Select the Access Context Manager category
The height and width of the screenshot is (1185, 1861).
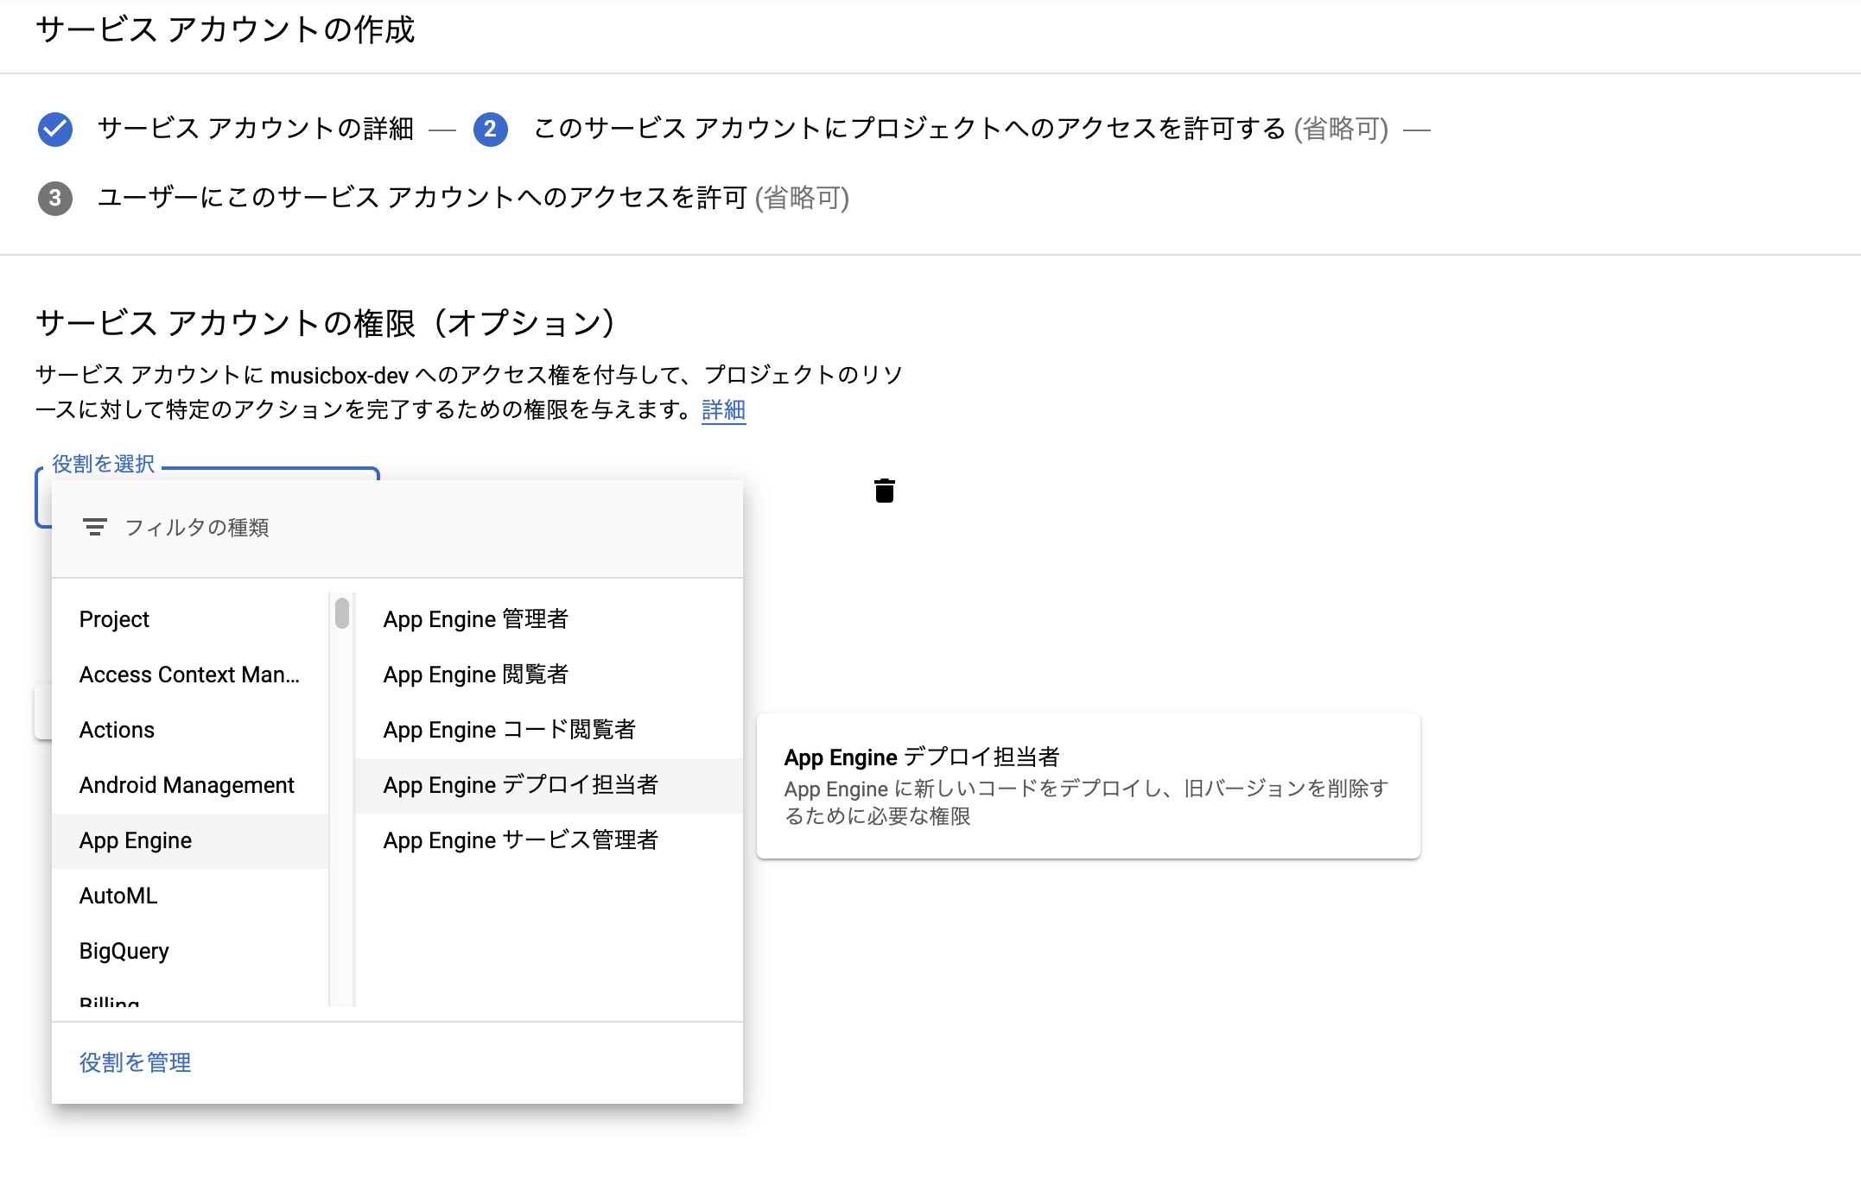click(x=189, y=675)
